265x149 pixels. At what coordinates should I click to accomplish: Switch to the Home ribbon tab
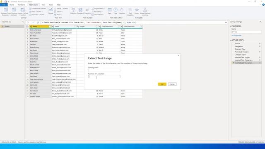12,5
